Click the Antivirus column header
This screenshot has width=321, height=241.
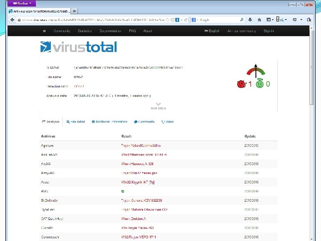tap(48, 136)
